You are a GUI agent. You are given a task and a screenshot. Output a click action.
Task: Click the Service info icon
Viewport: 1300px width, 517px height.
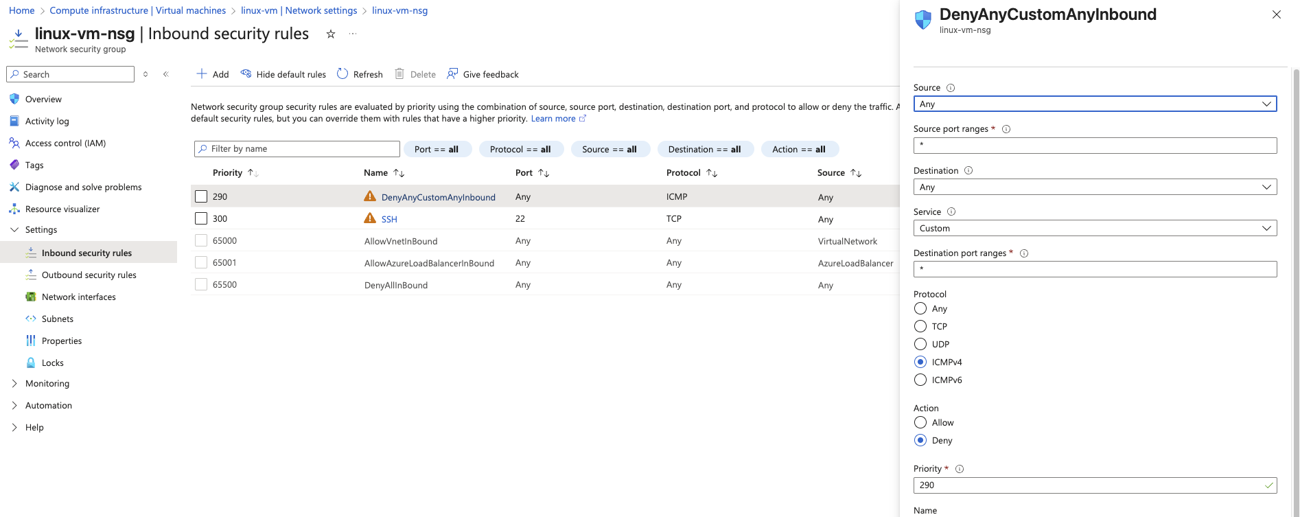click(x=951, y=211)
